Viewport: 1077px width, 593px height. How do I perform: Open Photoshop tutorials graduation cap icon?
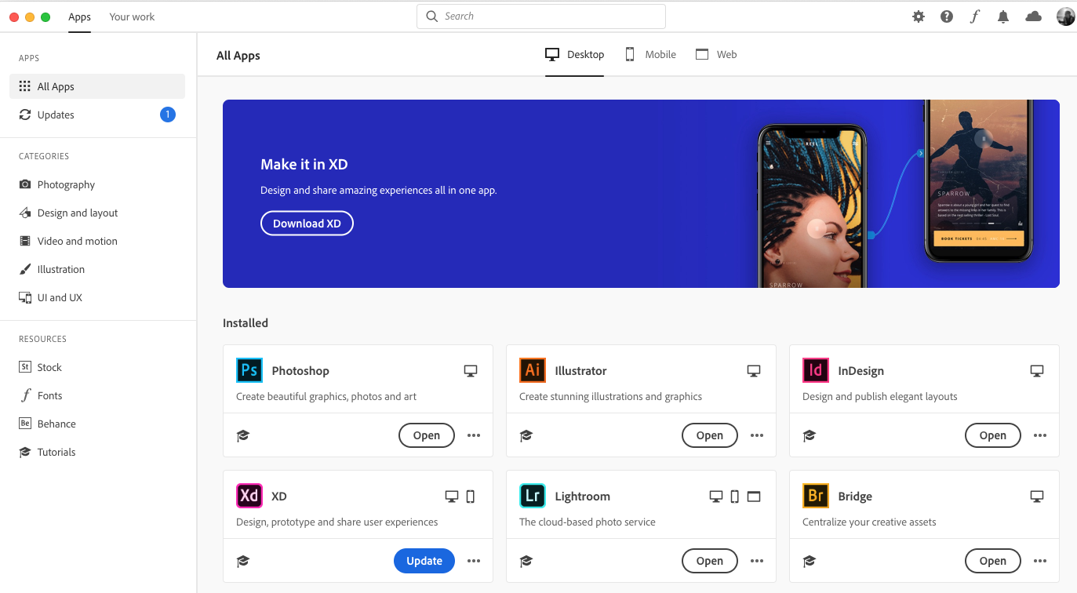pos(243,435)
